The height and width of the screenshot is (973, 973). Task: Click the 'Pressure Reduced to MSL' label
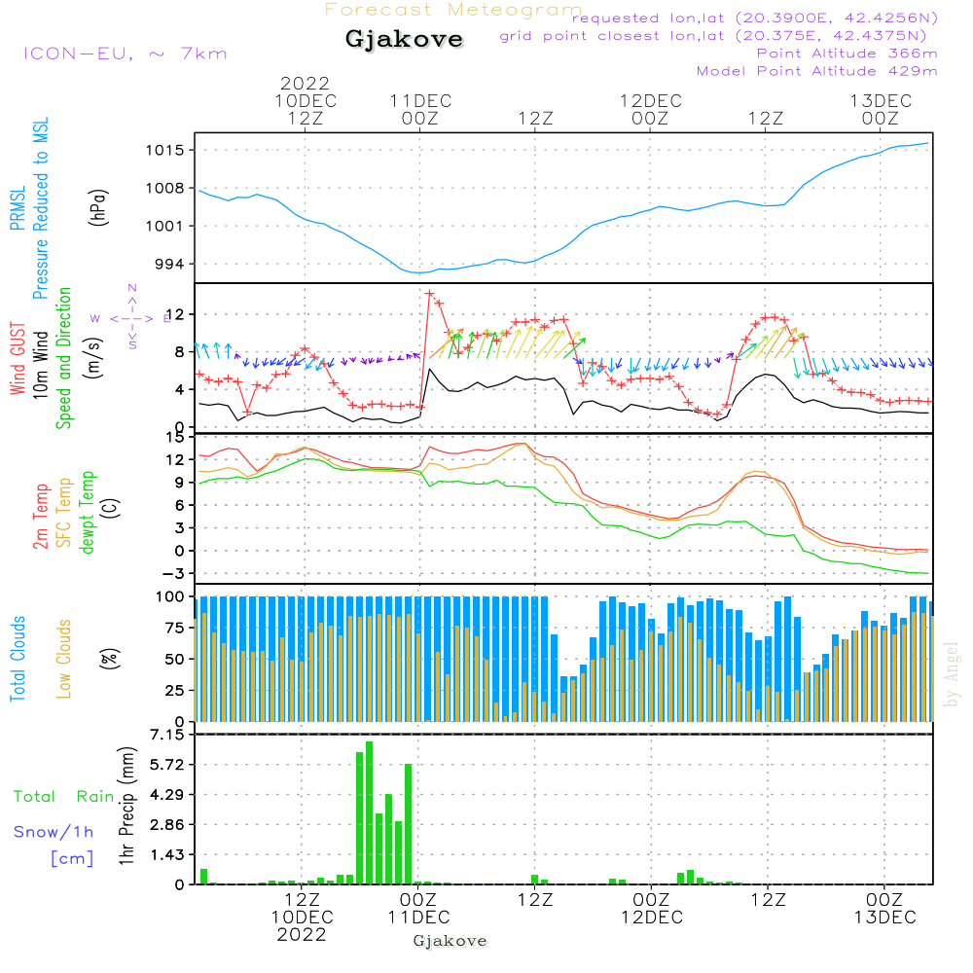[40, 208]
